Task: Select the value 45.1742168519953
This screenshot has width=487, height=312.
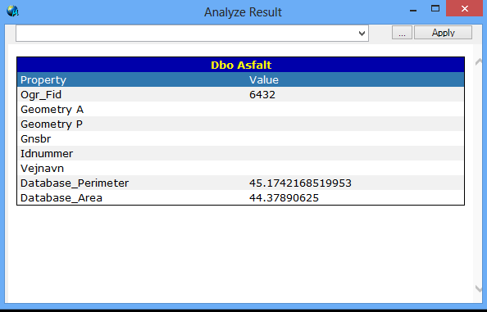Action: (x=300, y=183)
